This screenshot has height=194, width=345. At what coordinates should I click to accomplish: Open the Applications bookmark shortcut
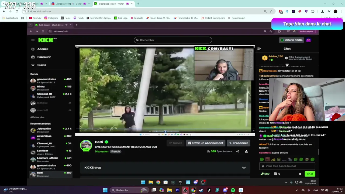[10, 18]
